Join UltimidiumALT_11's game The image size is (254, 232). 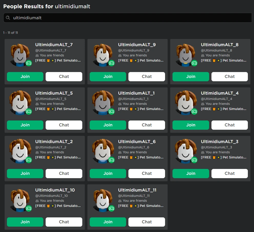(108, 222)
